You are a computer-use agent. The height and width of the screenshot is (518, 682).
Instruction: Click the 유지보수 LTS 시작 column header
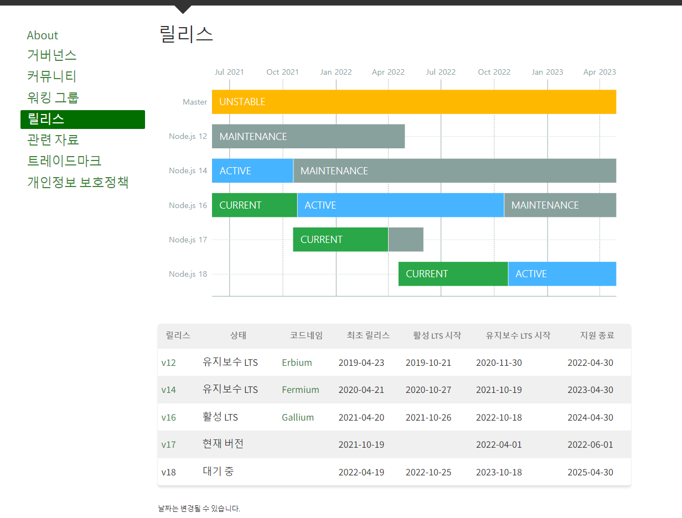518,335
